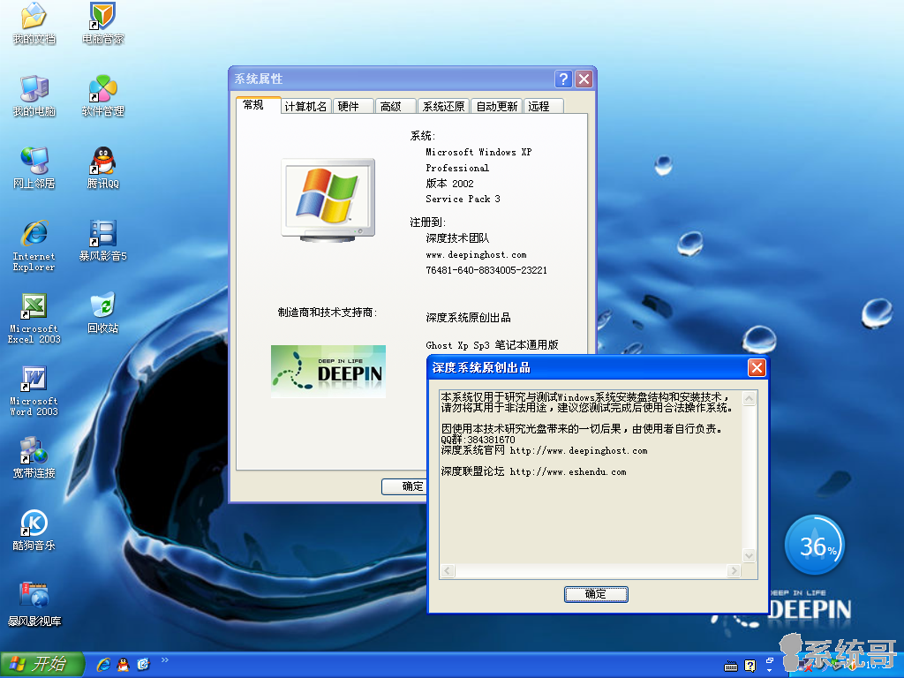Select the 暴风影音5 desktop shortcut
Viewport: 904px width, 678px height.
pos(102,240)
